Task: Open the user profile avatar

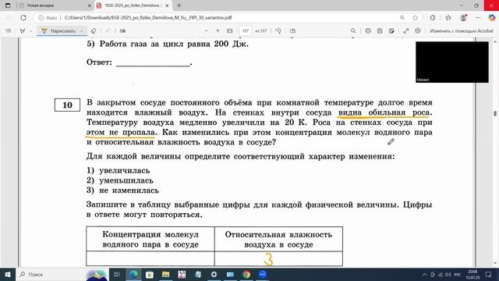Action: pos(463,18)
